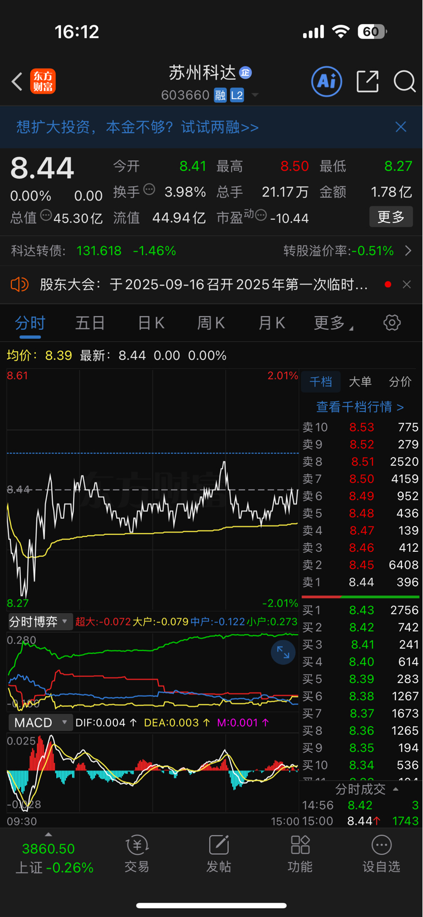Expand stock code 603660 dropdown arrow
Screen dimensions: 423x917
[x=255, y=95]
